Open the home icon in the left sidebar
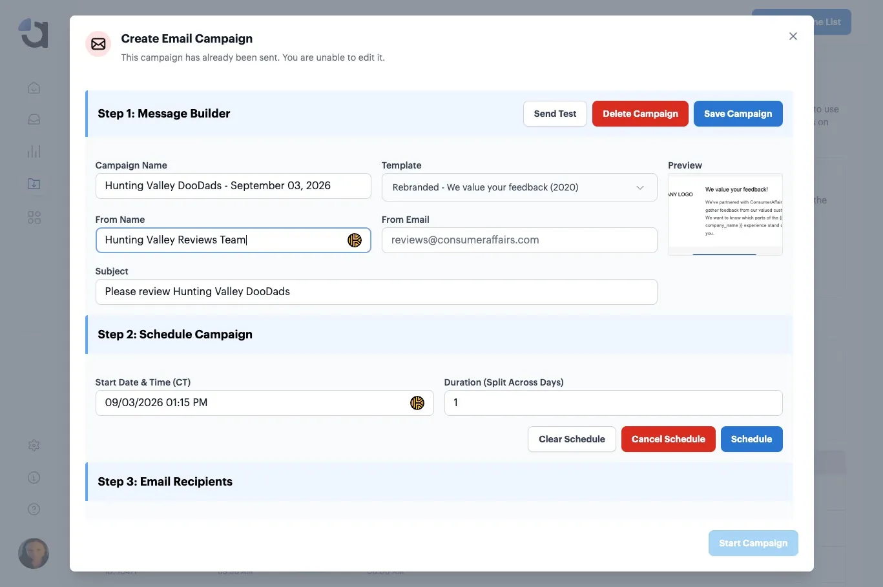883x587 pixels. [34, 88]
